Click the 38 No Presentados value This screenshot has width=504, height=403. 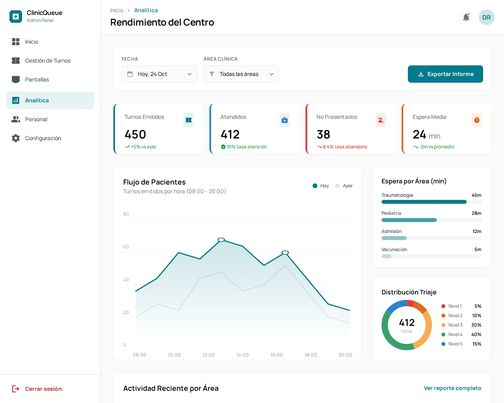click(x=324, y=134)
